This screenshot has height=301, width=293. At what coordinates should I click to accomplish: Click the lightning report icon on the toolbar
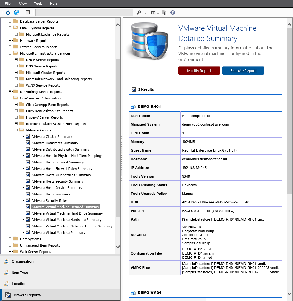point(27,12)
